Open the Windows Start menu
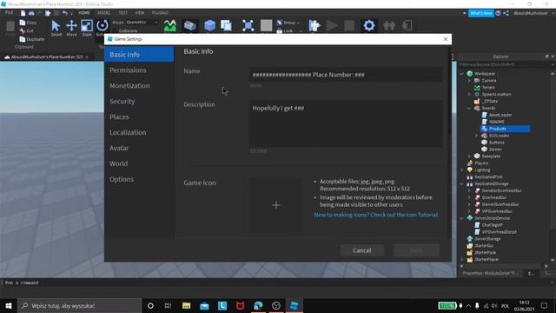Screen dimensions: 556x313 click(x=9, y=305)
